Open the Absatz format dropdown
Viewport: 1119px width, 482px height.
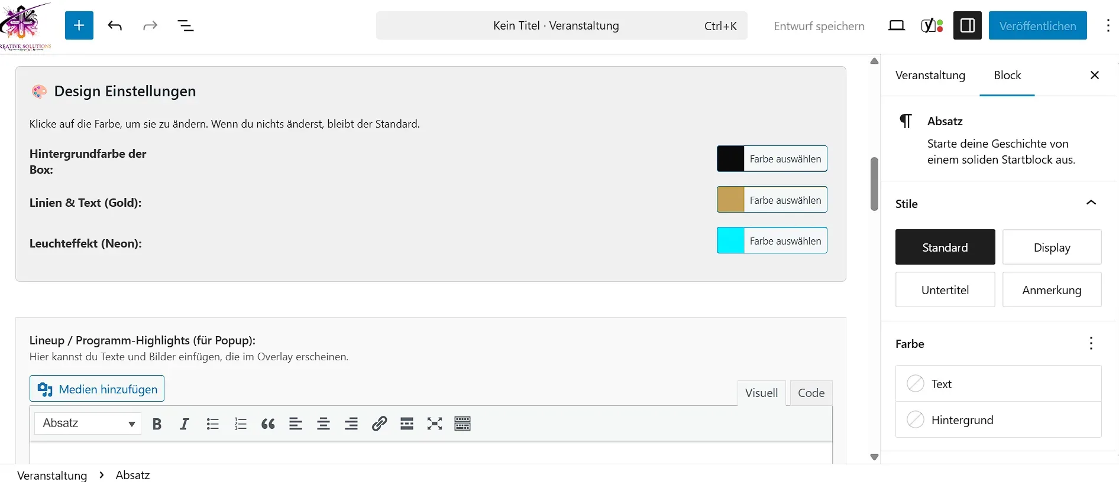(88, 424)
